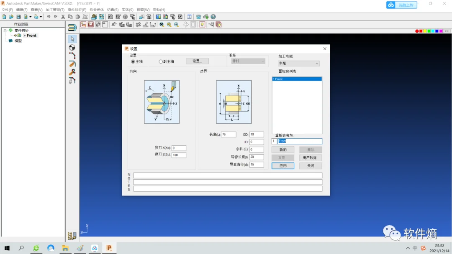The image size is (452, 254).
Task: Open the new-file dropdown arrow on the toolbar
Action: pos(30,16)
